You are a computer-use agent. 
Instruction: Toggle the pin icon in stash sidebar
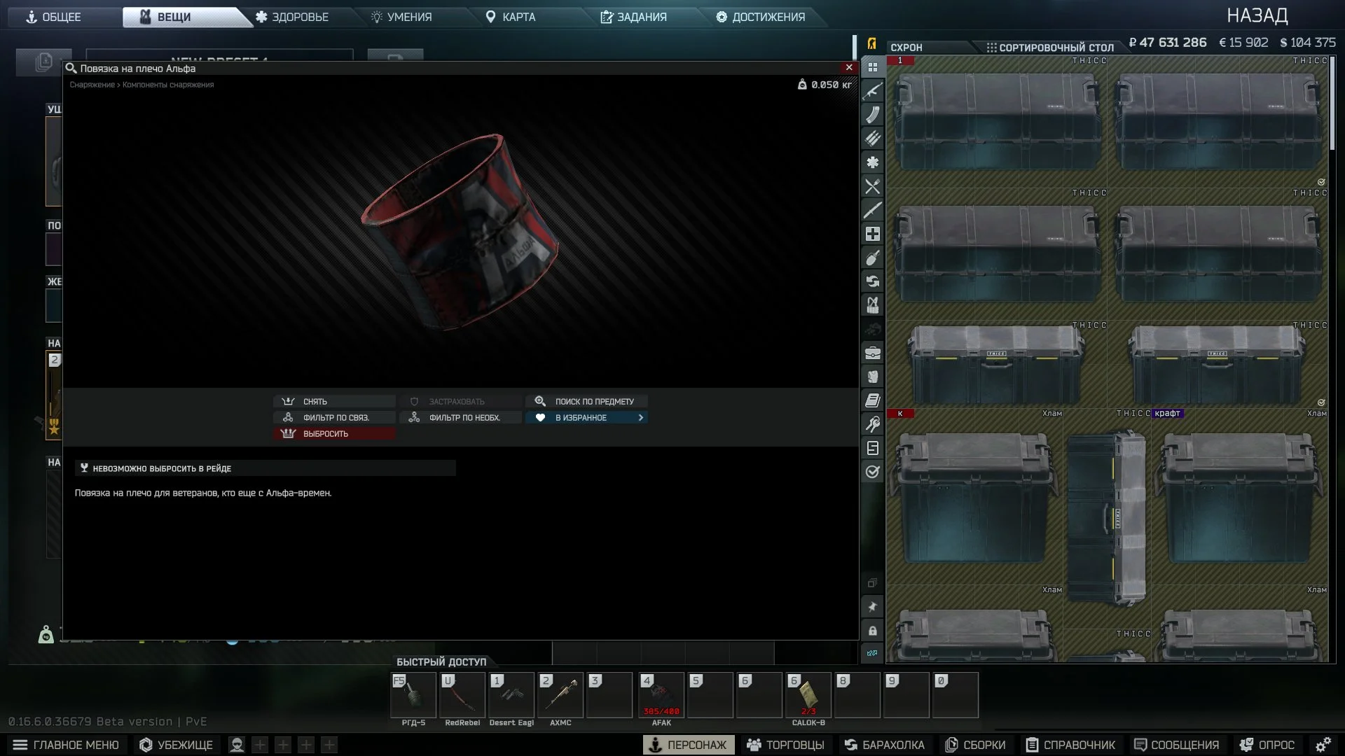click(x=872, y=607)
